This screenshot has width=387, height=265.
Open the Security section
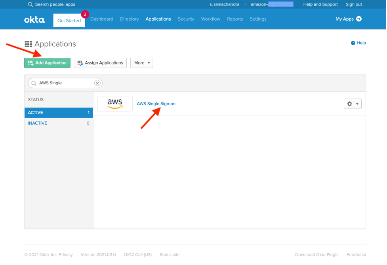[x=186, y=19]
